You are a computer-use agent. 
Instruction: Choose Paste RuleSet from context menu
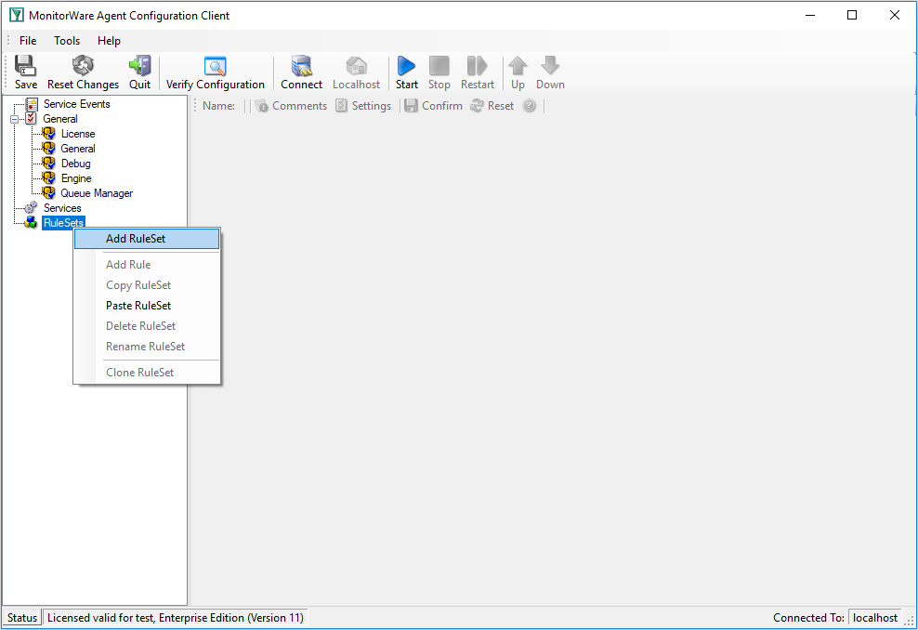point(147,306)
